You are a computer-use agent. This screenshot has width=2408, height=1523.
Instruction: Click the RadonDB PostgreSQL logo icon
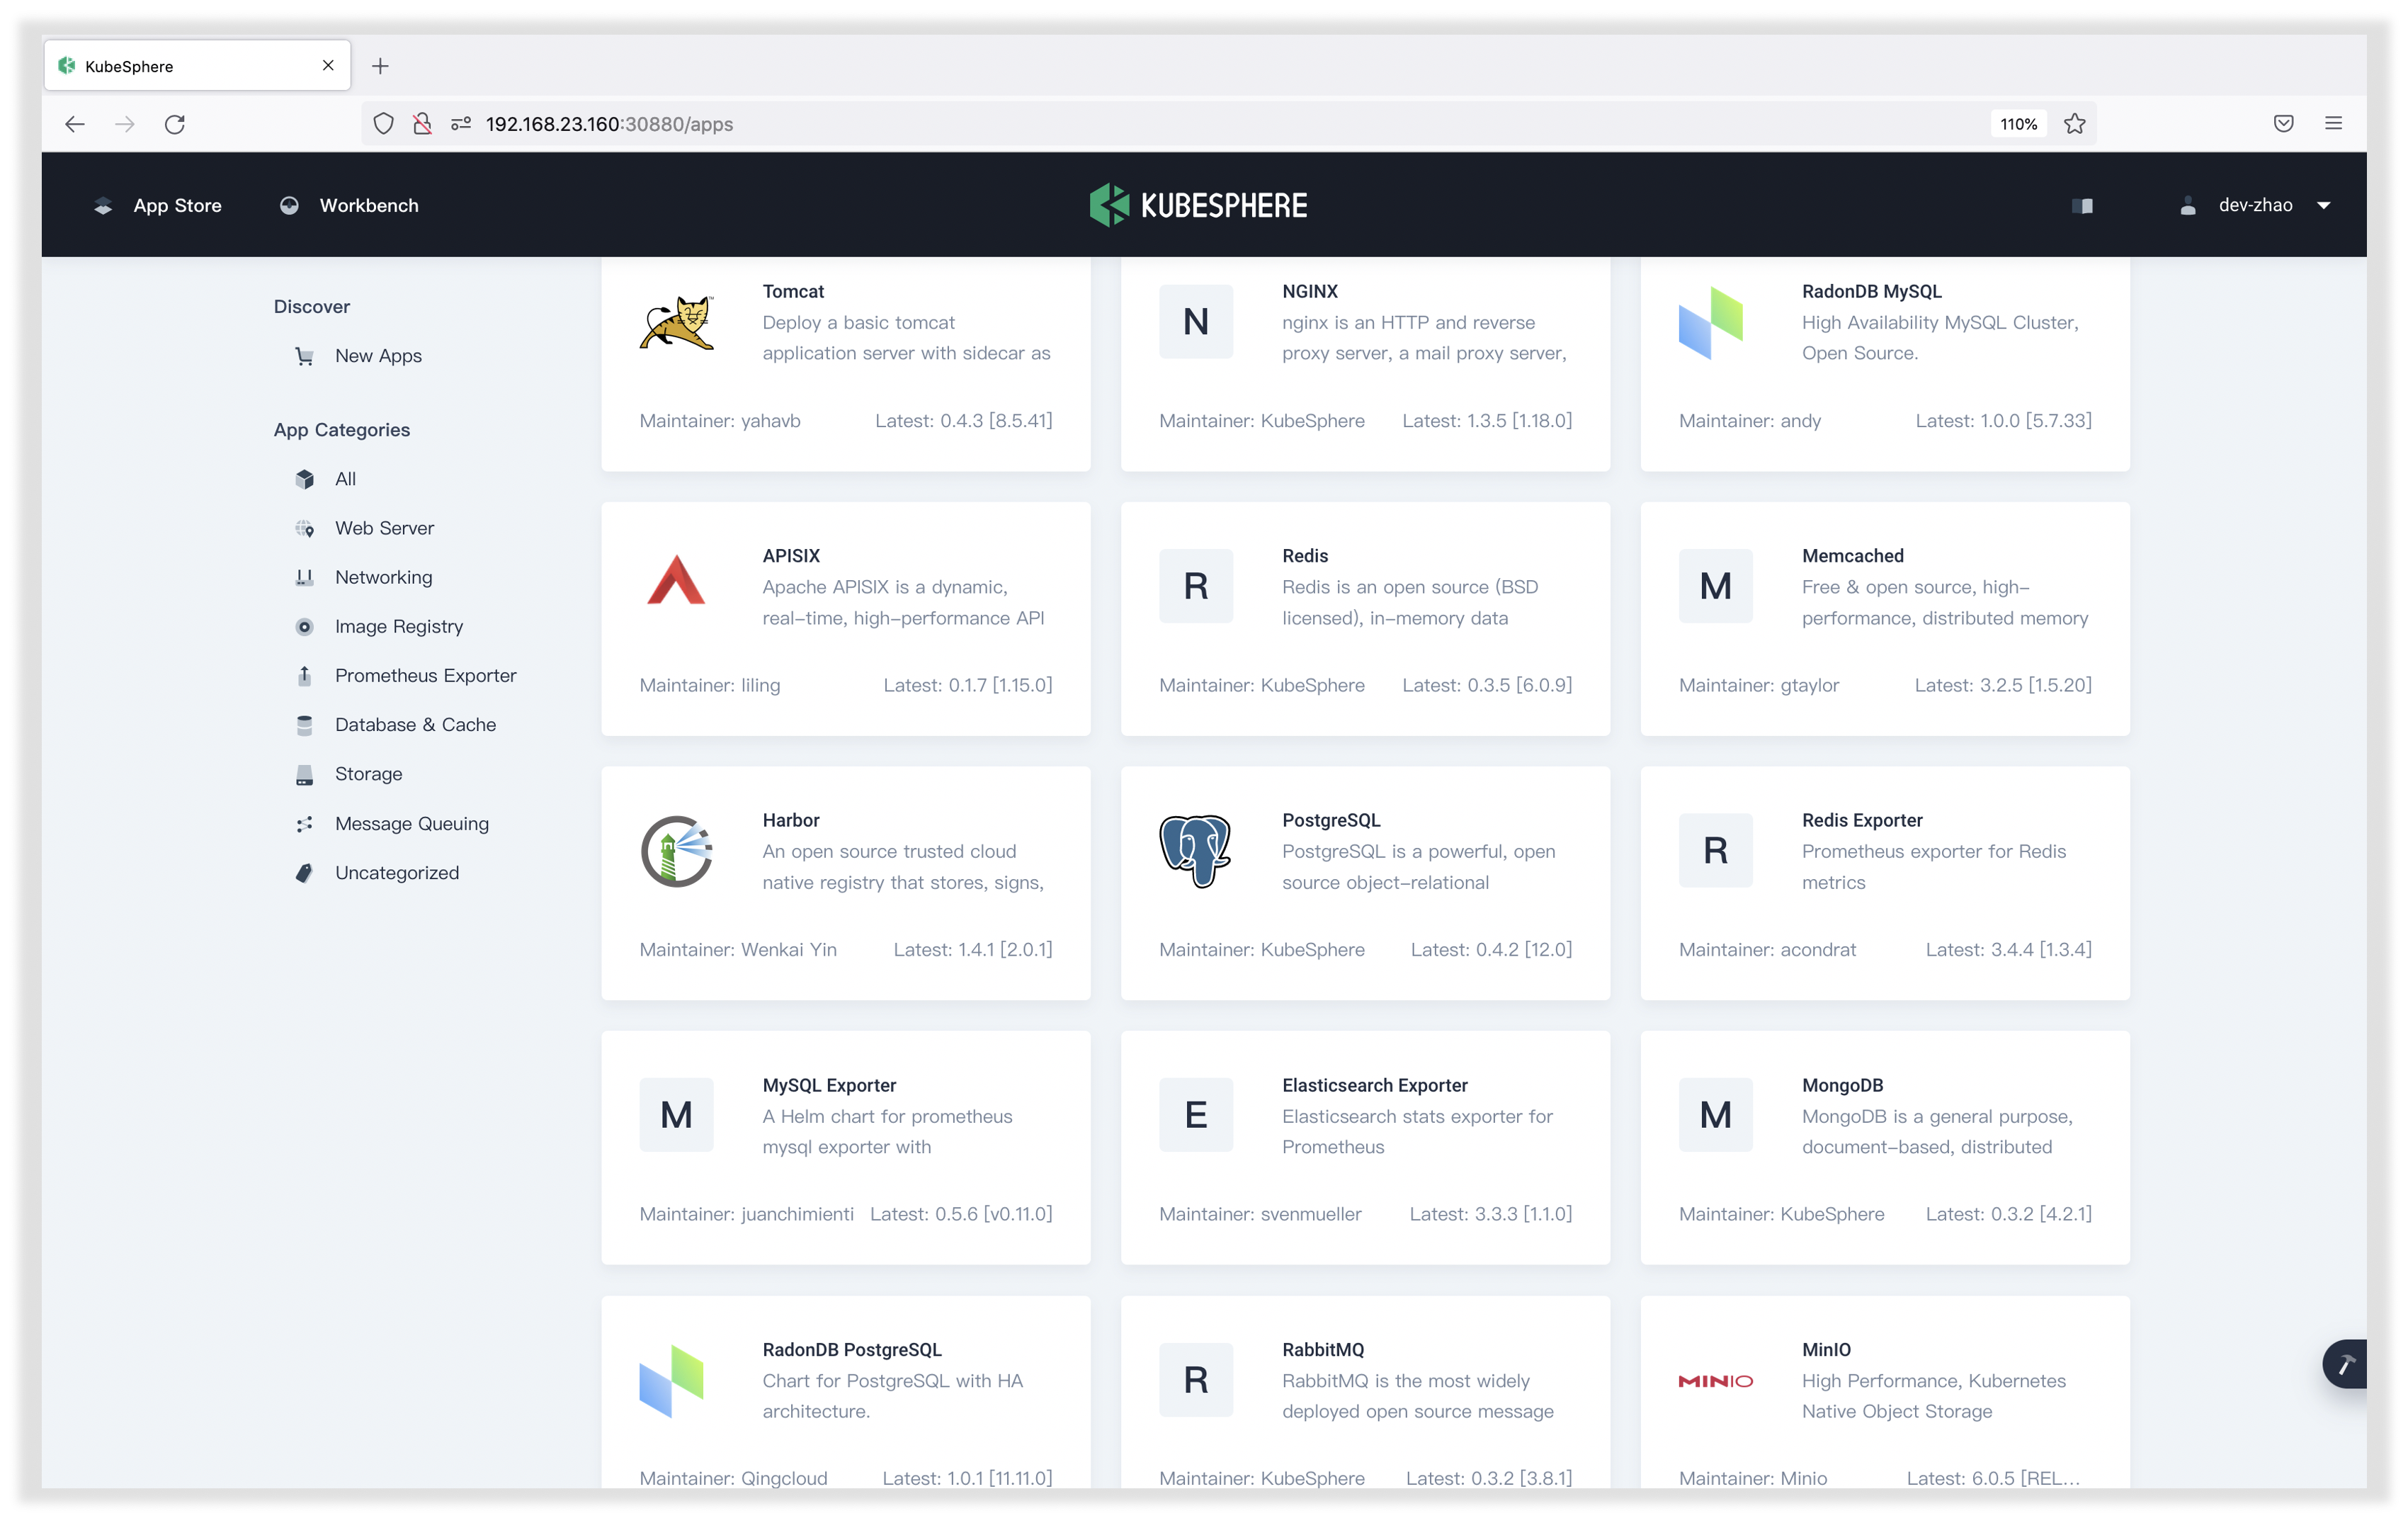point(671,1380)
